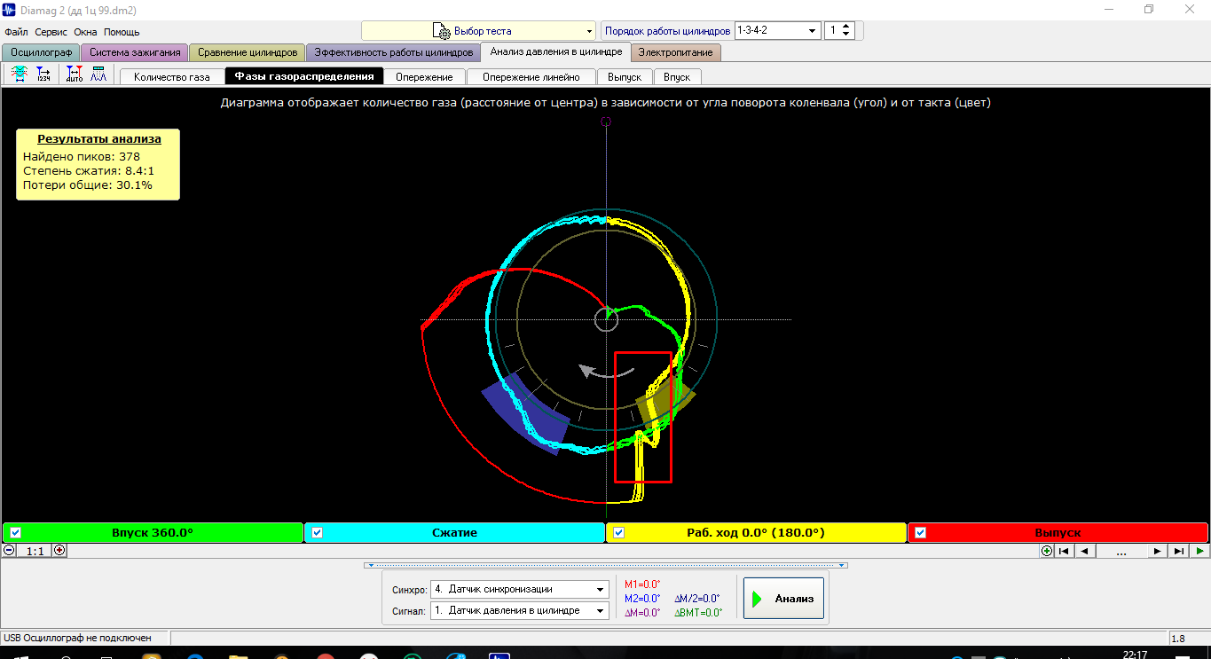Click the 1.8 version value in status bar

pos(1178,638)
